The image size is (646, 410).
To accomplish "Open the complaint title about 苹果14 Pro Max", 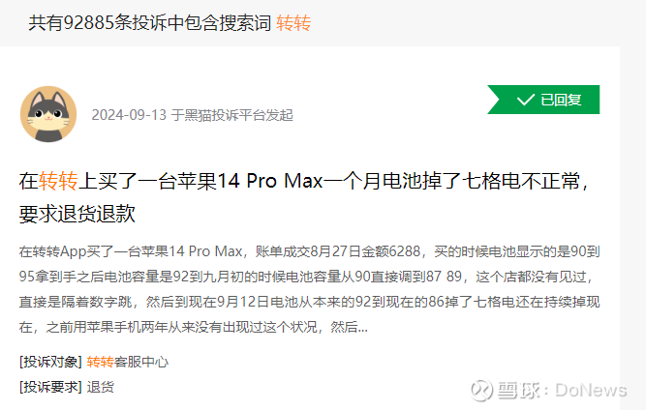I will click(305, 197).
